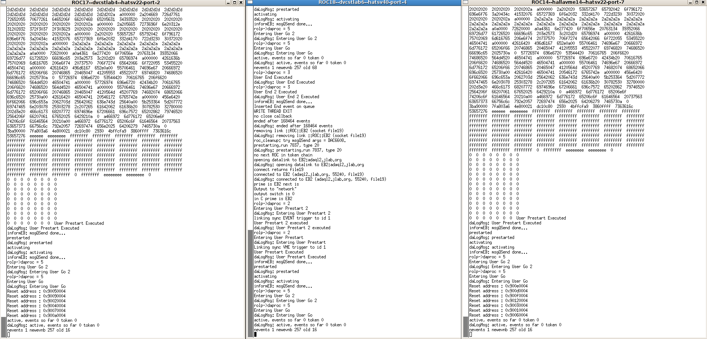The height and width of the screenshot is (339, 707).
Task: Click 'Reset address : 0x90070004' in ROC17 terminal
Action: click(x=36, y=311)
